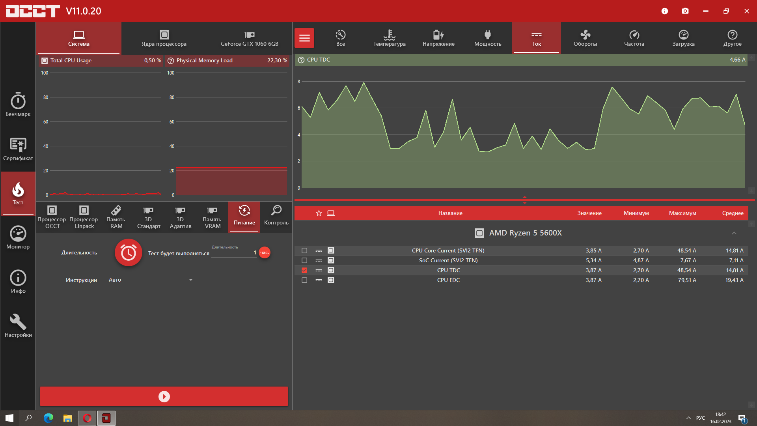
Task: Show Все sensors category
Action: coord(341,38)
